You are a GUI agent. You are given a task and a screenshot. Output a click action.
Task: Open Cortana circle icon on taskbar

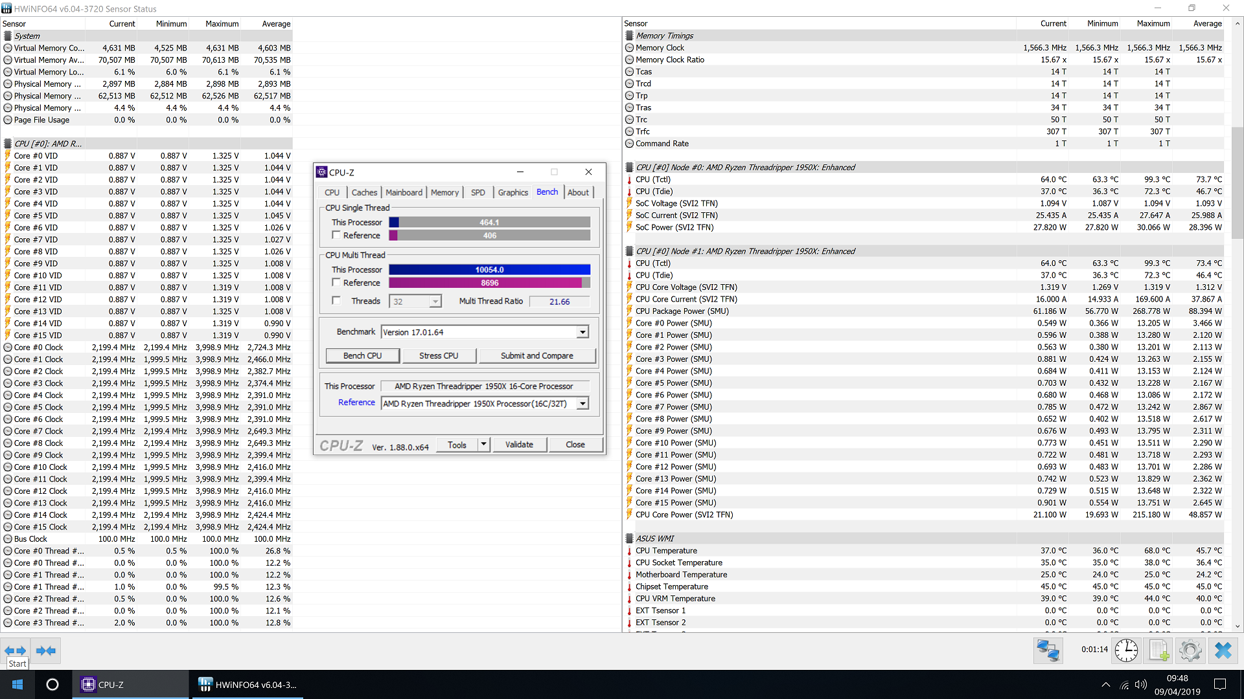point(52,685)
